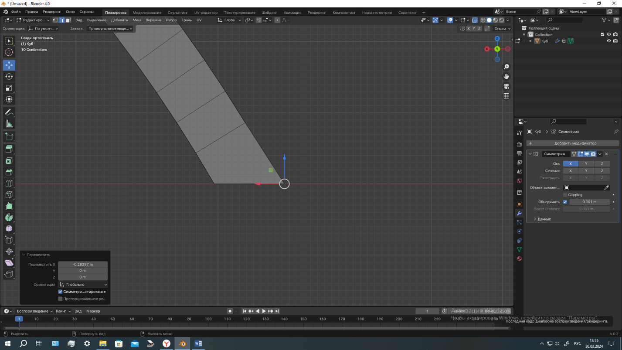This screenshot has height=350, width=622.
Task: Open the Modifiers wrench properties tab
Action: (x=519, y=213)
